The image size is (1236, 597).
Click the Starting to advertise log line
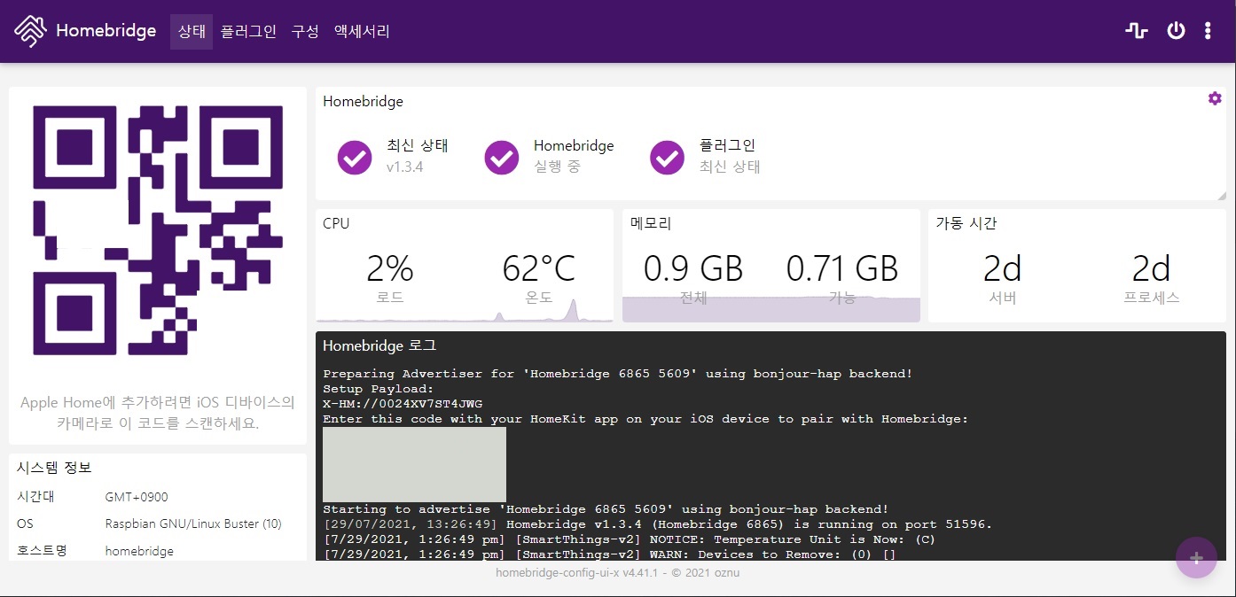[x=606, y=509]
